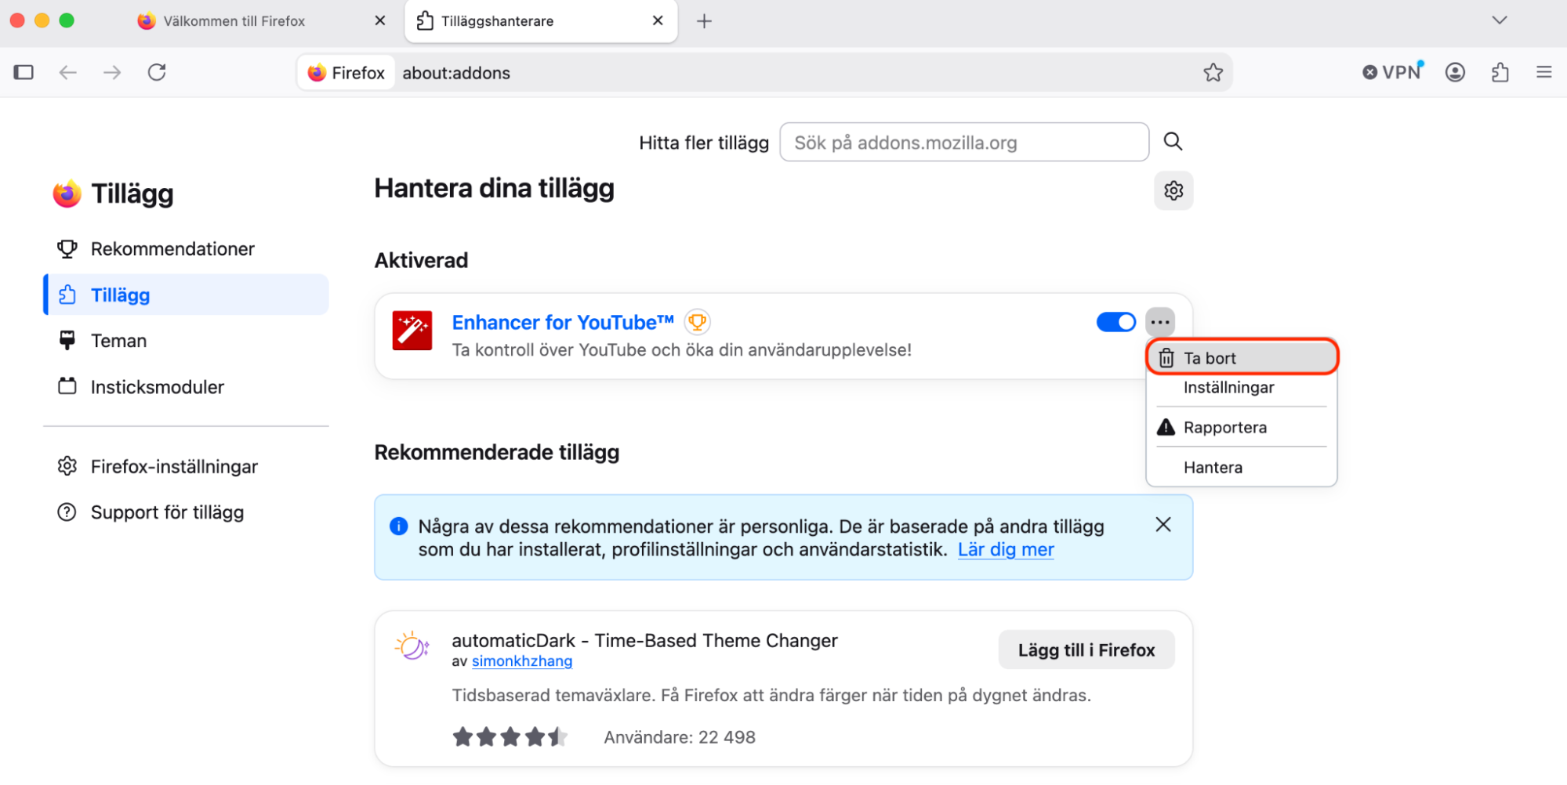
Task: Choose Hantera from the menu
Action: coord(1242,468)
